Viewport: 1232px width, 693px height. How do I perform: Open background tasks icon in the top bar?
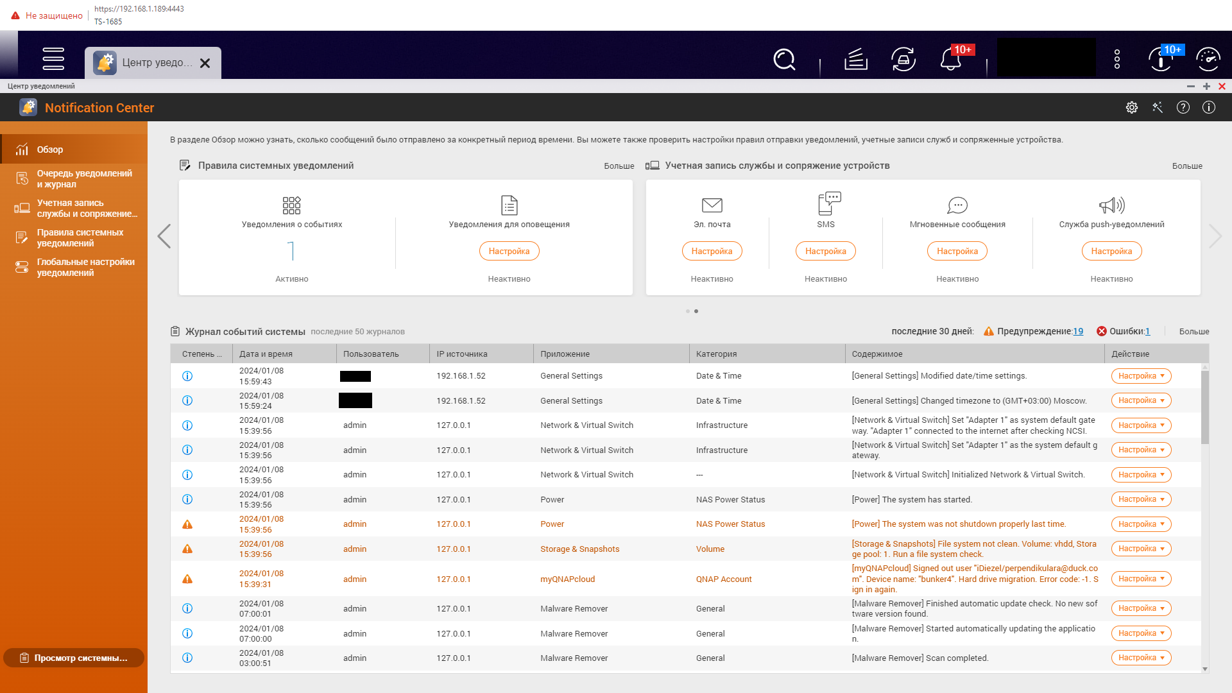pos(855,60)
